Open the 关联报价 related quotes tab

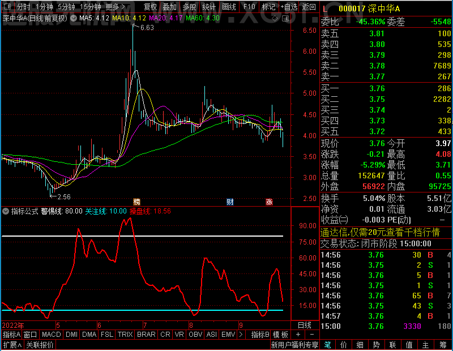40,345
